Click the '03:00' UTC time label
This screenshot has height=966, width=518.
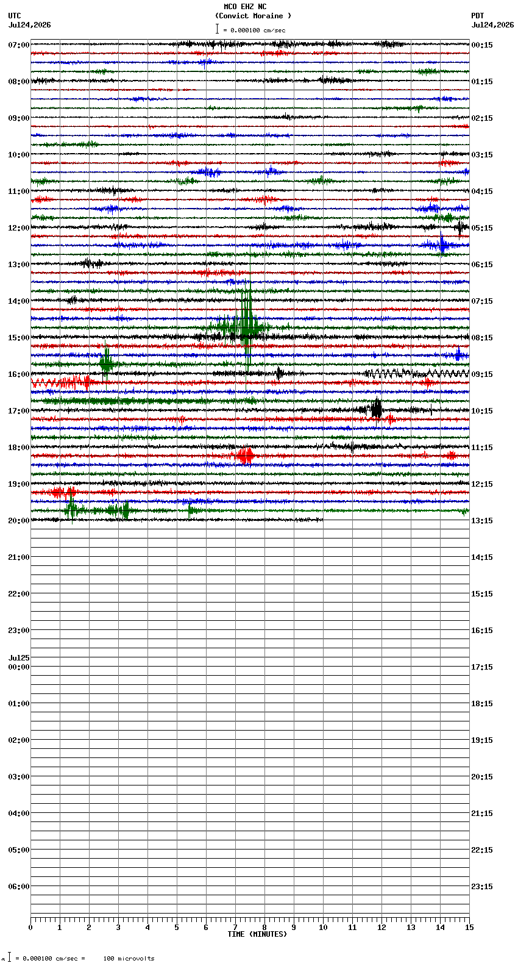(19, 777)
